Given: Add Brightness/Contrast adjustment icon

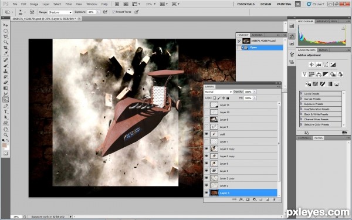Looking at the screenshot, I should pyautogui.click(x=312, y=65).
